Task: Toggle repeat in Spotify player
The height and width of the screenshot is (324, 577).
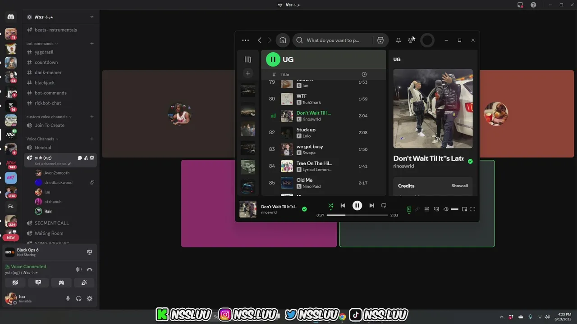Action: tap(384, 206)
